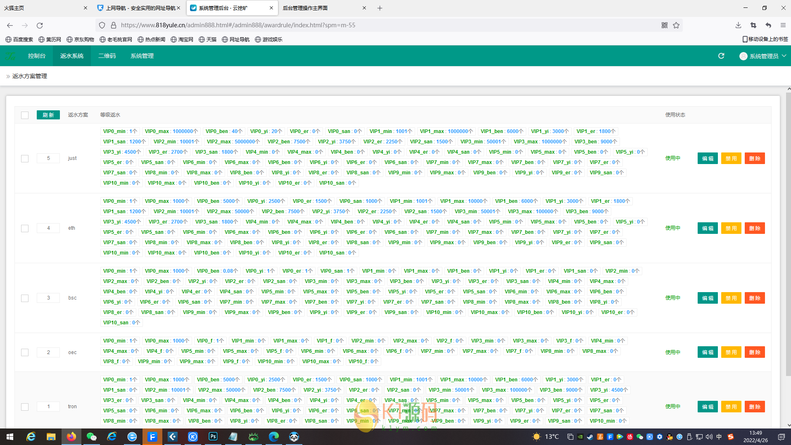Click 编辑 for the just plan
The image size is (791, 445).
tap(708, 158)
